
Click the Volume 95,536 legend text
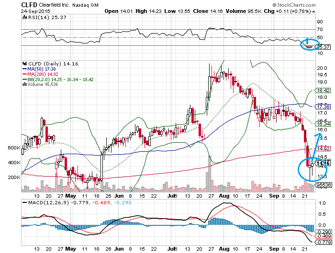[x=43, y=84]
